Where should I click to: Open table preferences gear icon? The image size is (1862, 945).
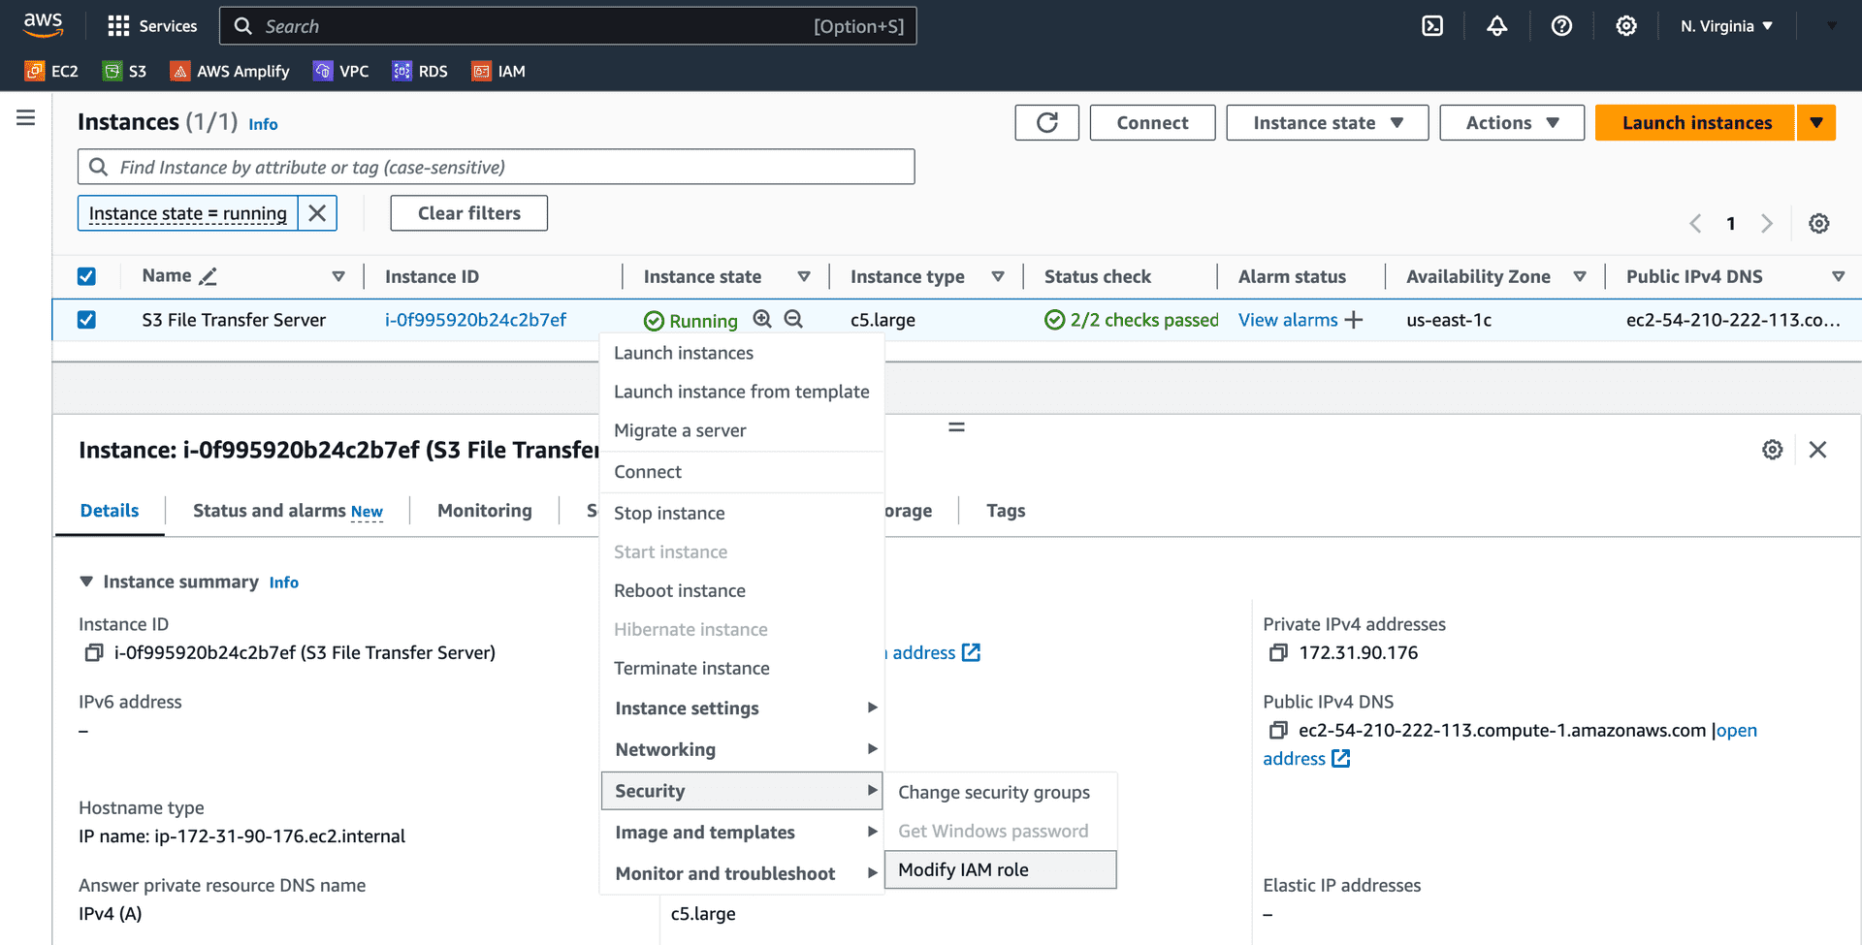(x=1819, y=224)
